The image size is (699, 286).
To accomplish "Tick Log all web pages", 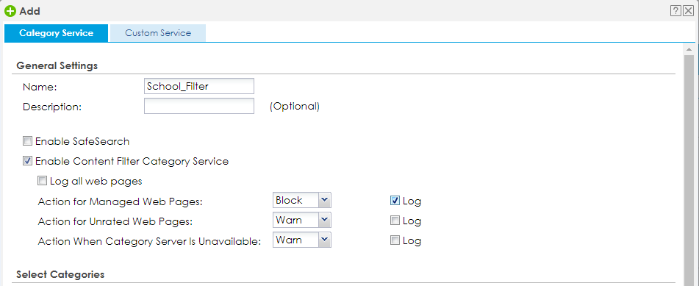I will point(43,181).
